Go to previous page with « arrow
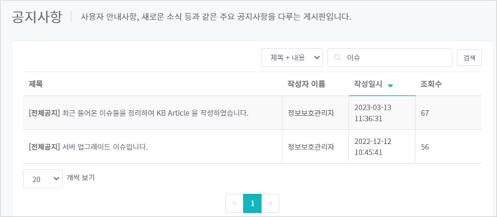 234,203
